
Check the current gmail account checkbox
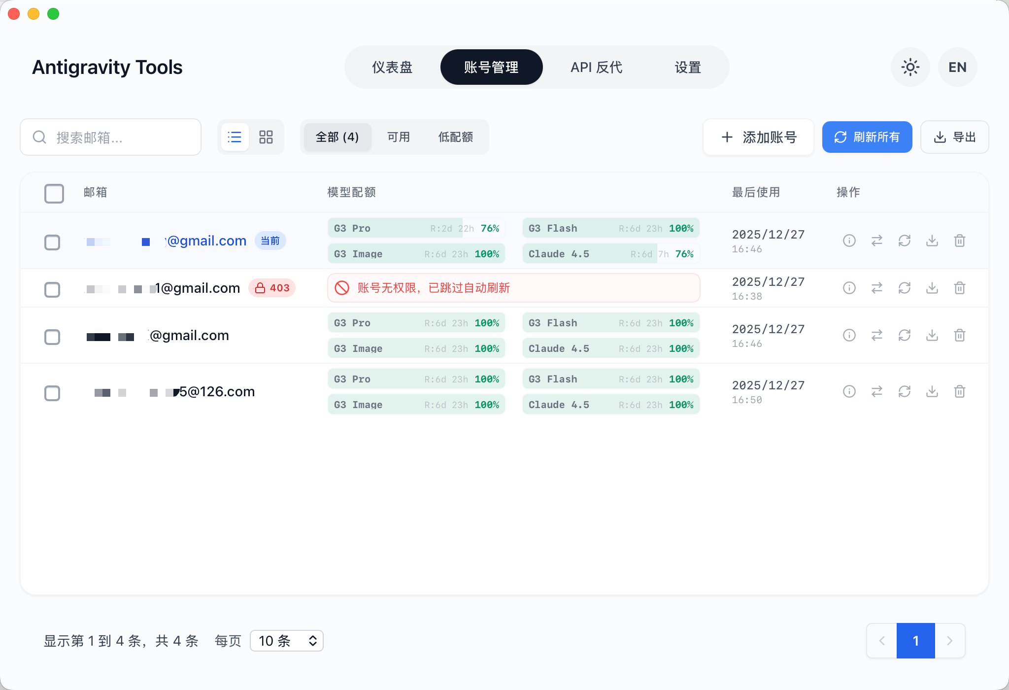(52, 242)
